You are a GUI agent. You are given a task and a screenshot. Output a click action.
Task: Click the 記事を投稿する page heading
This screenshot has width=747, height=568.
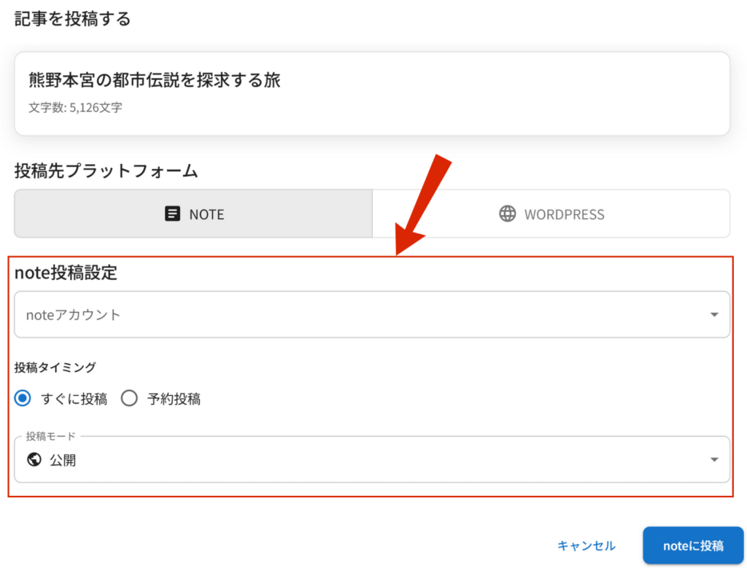click(72, 19)
